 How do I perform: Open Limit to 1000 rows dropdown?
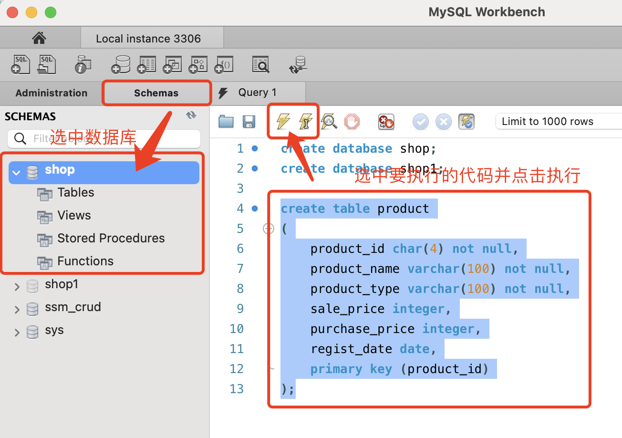coord(559,121)
